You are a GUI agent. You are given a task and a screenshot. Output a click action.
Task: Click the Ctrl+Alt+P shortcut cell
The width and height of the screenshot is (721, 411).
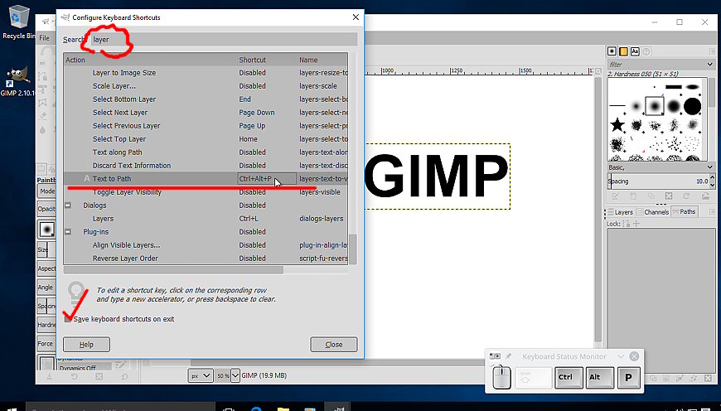click(267, 179)
